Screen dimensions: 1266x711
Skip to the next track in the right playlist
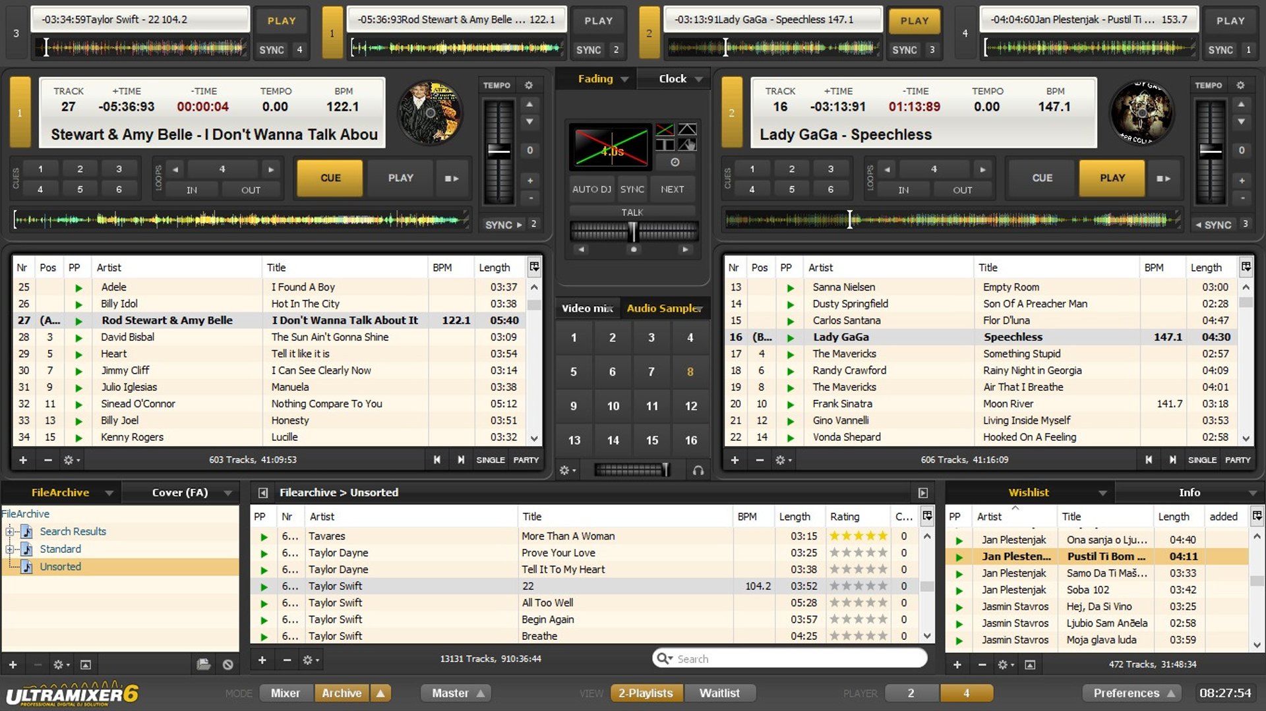(x=1172, y=460)
